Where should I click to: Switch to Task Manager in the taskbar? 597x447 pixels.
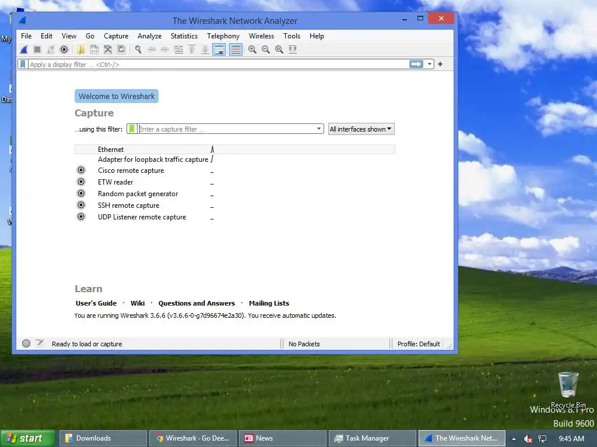(x=373, y=438)
